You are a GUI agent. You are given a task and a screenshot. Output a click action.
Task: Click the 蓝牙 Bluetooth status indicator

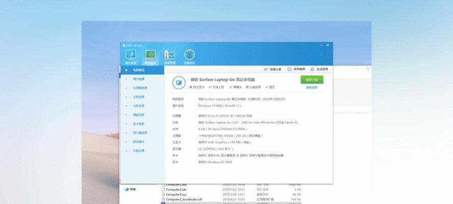tap(270, 87)
